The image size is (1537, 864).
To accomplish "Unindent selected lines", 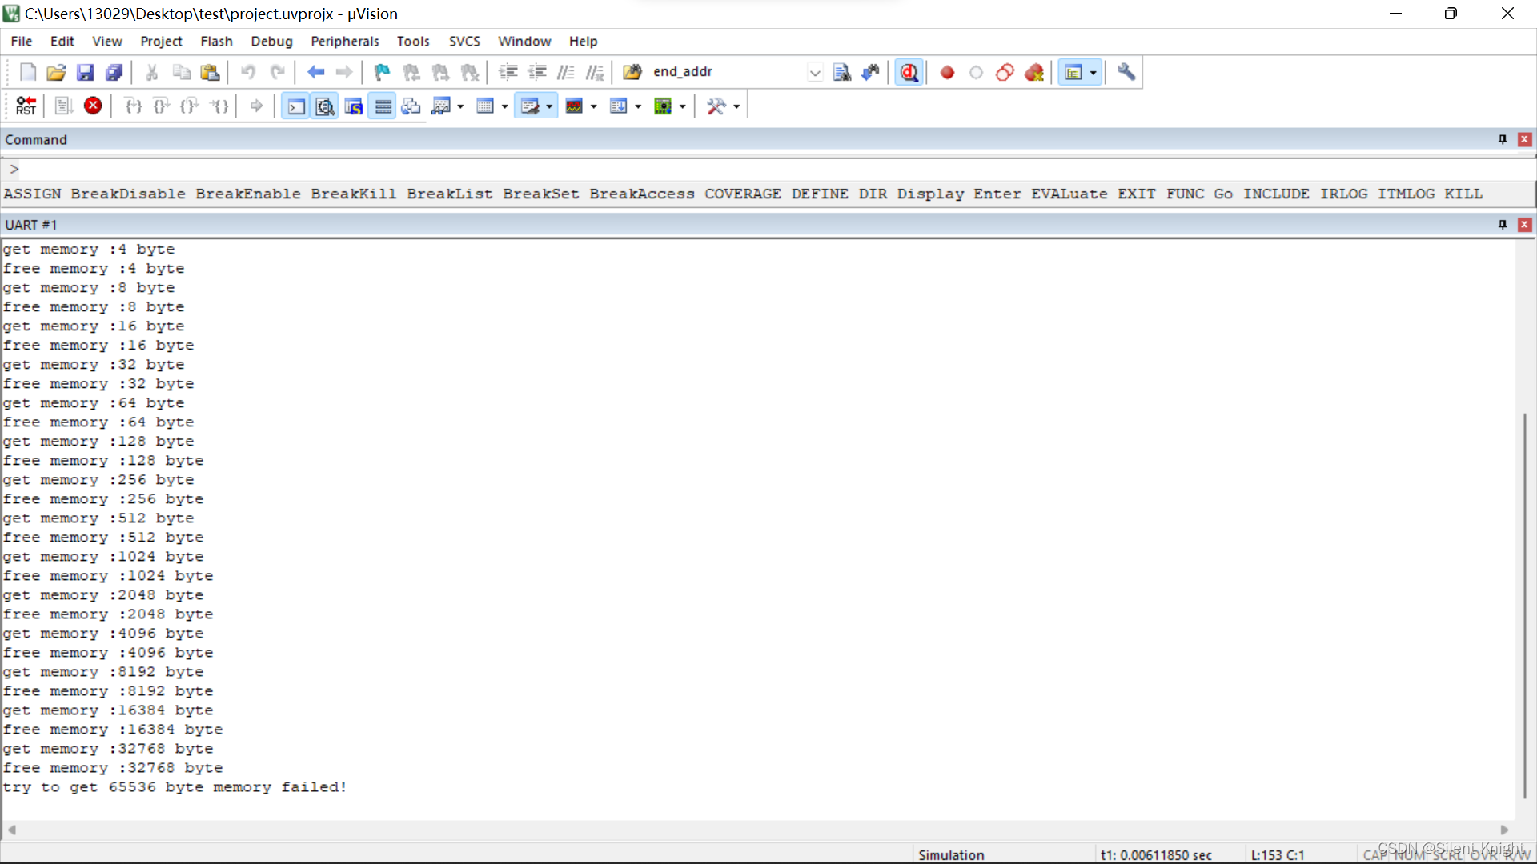I will [536, 72].
